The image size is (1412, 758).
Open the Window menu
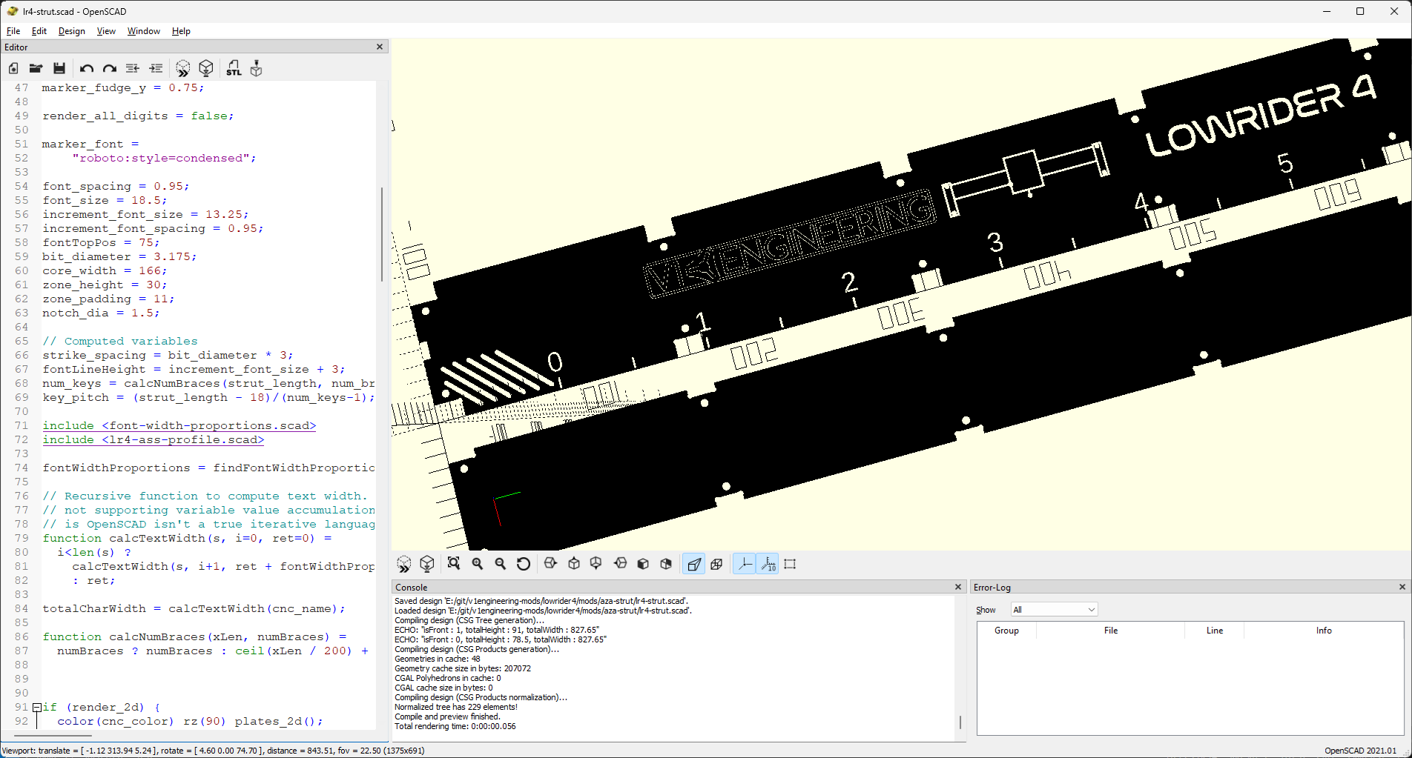click(x=144, y=31)
